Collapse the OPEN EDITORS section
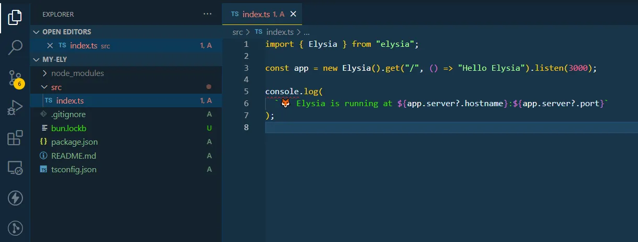This screenshot has width=638, height=242. tap(66, 32)
